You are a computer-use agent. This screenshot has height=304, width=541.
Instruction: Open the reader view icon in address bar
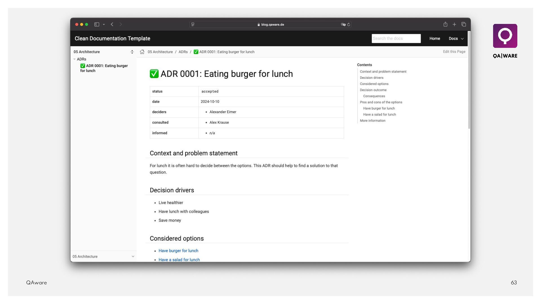(193, 24)
